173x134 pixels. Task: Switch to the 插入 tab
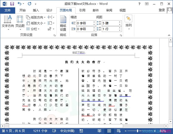click(x=36, y=10)
